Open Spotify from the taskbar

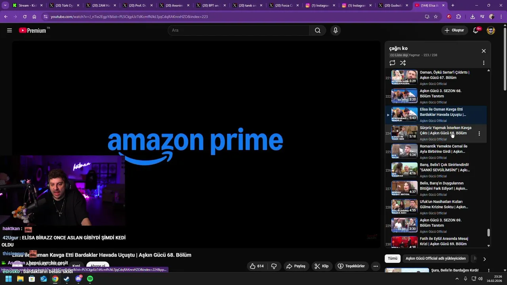90,279
